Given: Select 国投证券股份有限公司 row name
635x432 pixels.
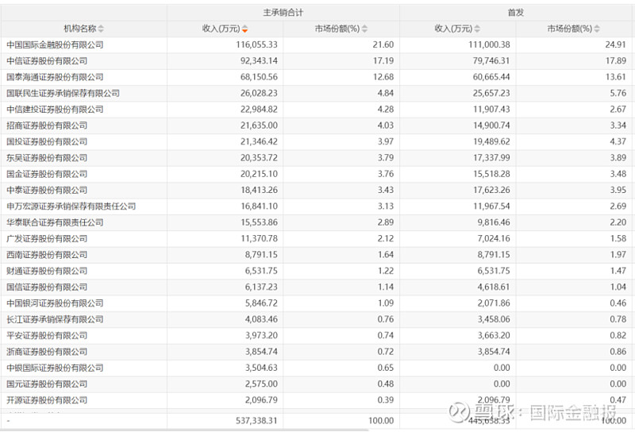Looking at the screenshot, I should 47,142.
